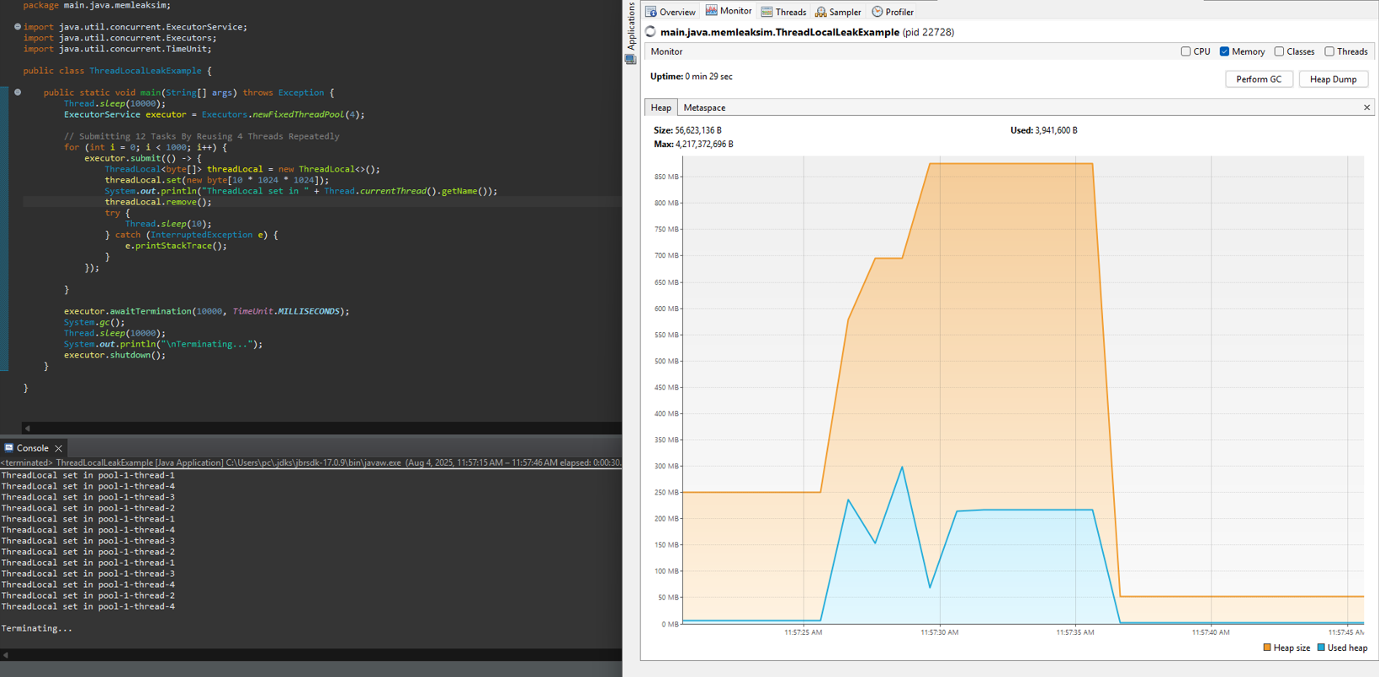This screenshot has height=677, width=1379.
Task: Tick the Threads checkbox in Monitor bar
Action: coord(1329,51)
